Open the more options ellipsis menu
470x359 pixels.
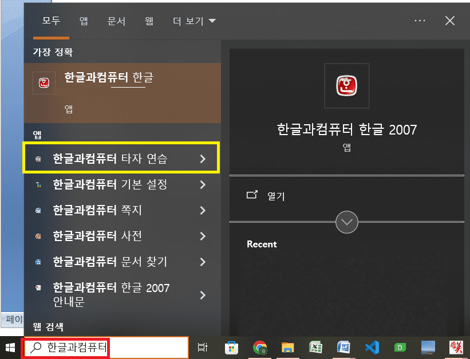pos(420,21)
